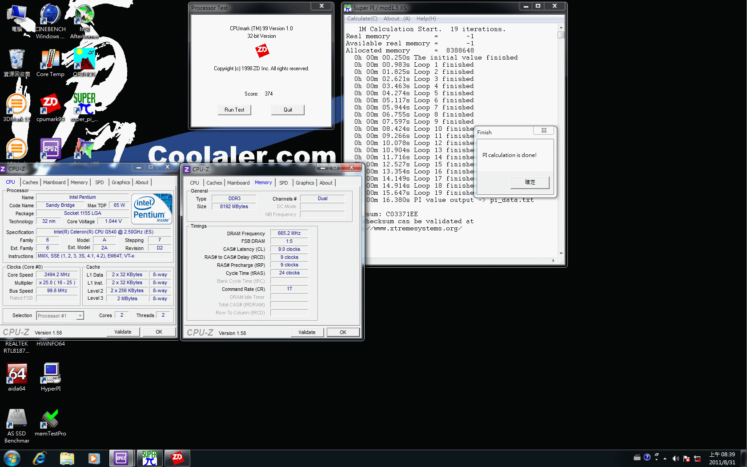Open the memTestPro desktop shortcut
This screenshot has height=467, width=747.
(x=50, y=422)
